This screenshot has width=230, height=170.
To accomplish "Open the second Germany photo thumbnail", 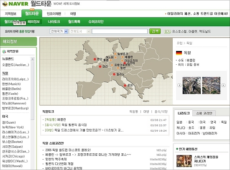I will pos(211,85).
